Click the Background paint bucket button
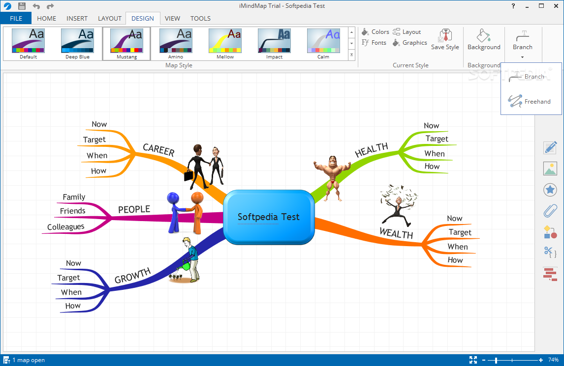Viewport: 564px width, 366px height. tap(484, 39)
